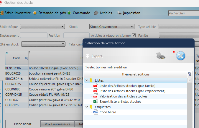Open the Qté en stock dropdown
Screen dimensions: 199x128
pos(43,44)
